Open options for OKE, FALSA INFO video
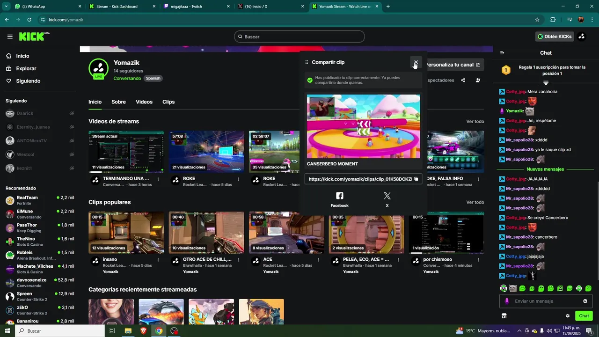599x337 pixels. 478,179
